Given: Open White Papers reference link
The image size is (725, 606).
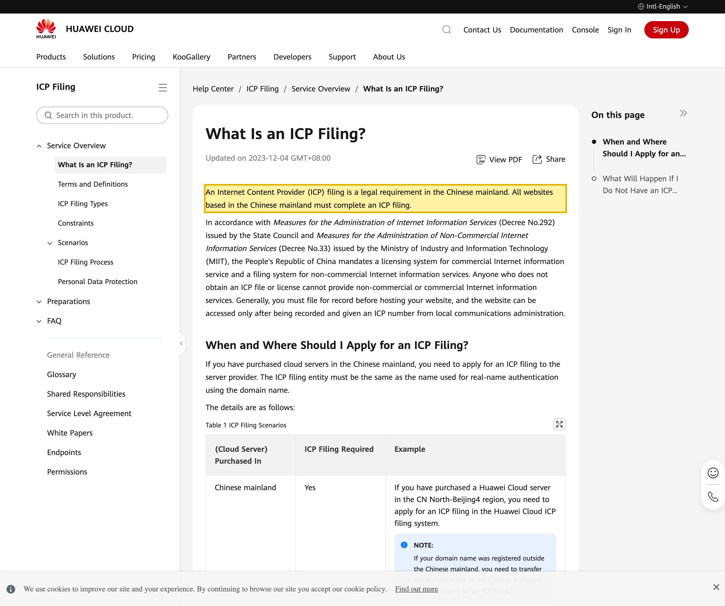Looking at the screenshot, I should click(70, 433).
